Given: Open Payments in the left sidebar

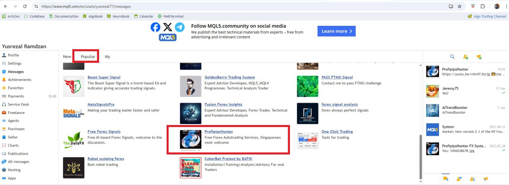Looking at the screenshot, I should 16,96.
